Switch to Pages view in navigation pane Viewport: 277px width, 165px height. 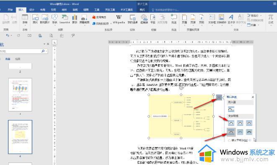[x=8, y=59]
